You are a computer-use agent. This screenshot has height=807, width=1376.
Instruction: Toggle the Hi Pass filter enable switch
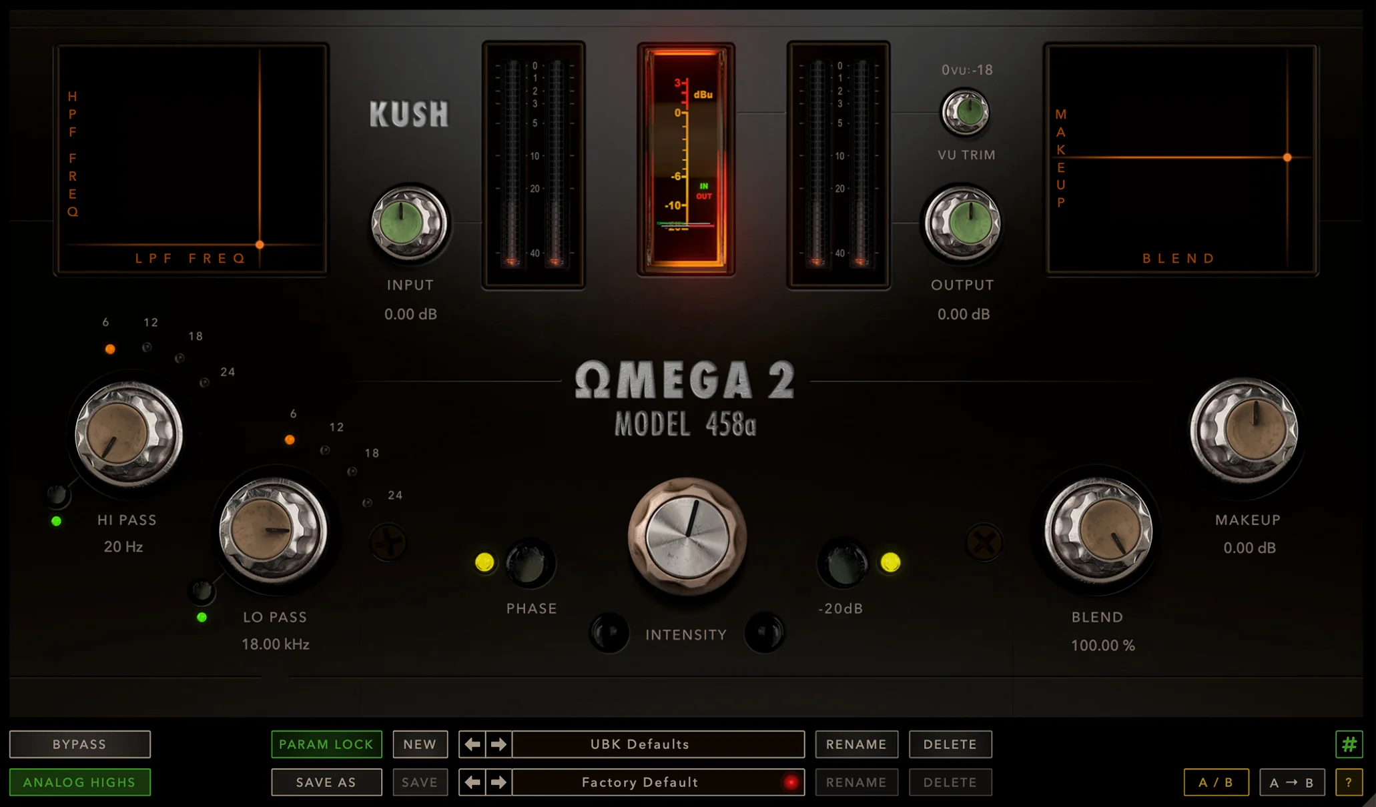pyautogui.click(x=57, y=496)
